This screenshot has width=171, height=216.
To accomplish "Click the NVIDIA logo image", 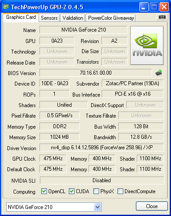I will (x=147, y=45).
